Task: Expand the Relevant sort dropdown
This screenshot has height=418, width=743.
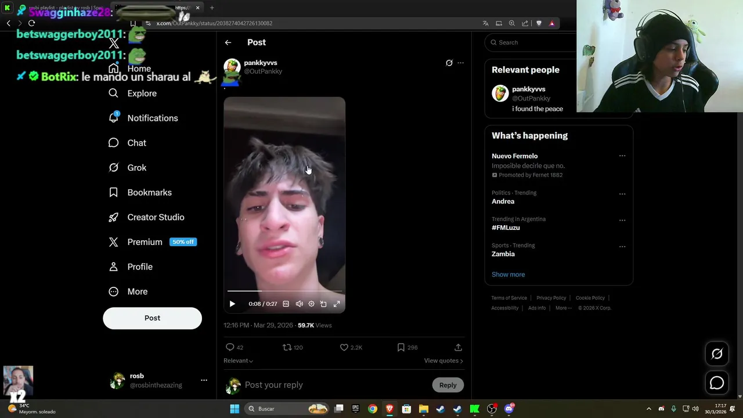Action: coord(238,361)
